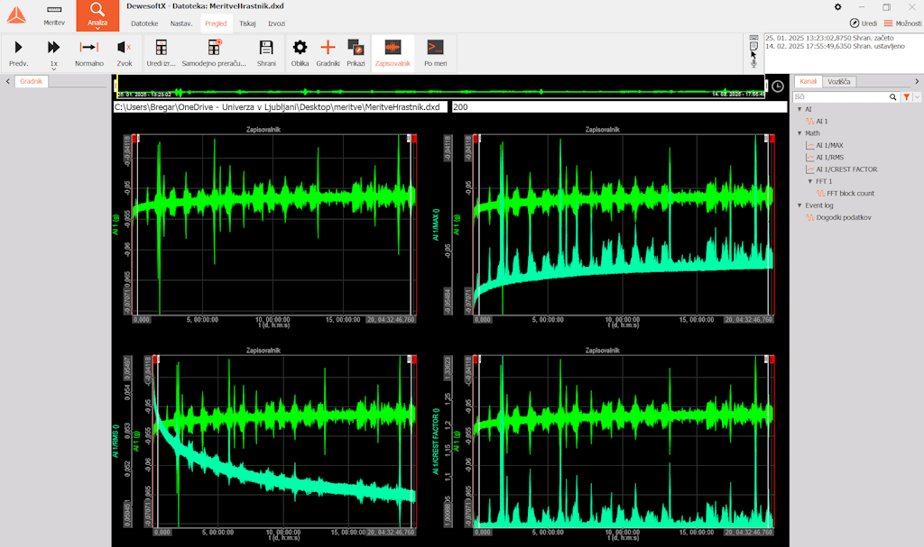
Task: Click the black mouse-pointer icon in the event toolbar
Action: coord(753,55)
